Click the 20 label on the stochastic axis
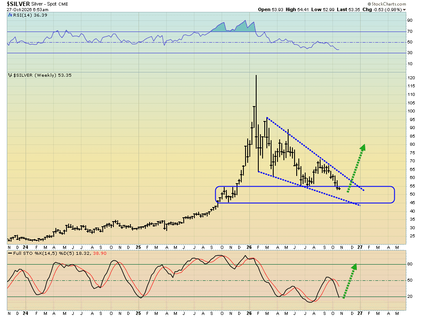This screenshot has width=422, height=317. [410, 296]
